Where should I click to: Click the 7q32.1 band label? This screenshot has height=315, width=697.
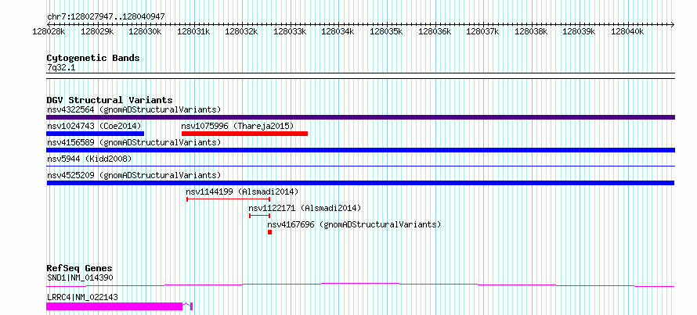tap(61, 68)
